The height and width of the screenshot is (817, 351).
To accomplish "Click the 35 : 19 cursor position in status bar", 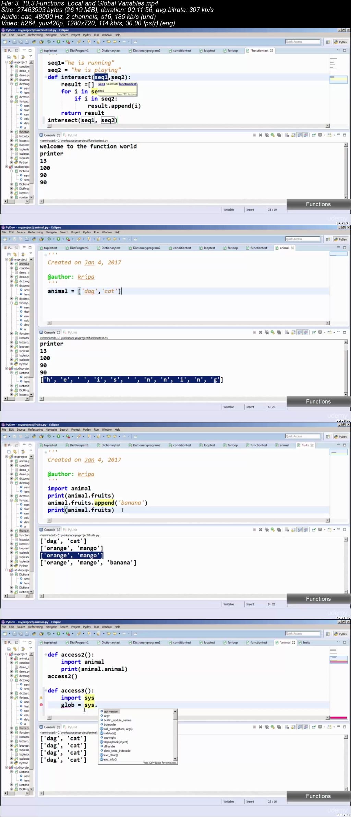I will [273, 210].
